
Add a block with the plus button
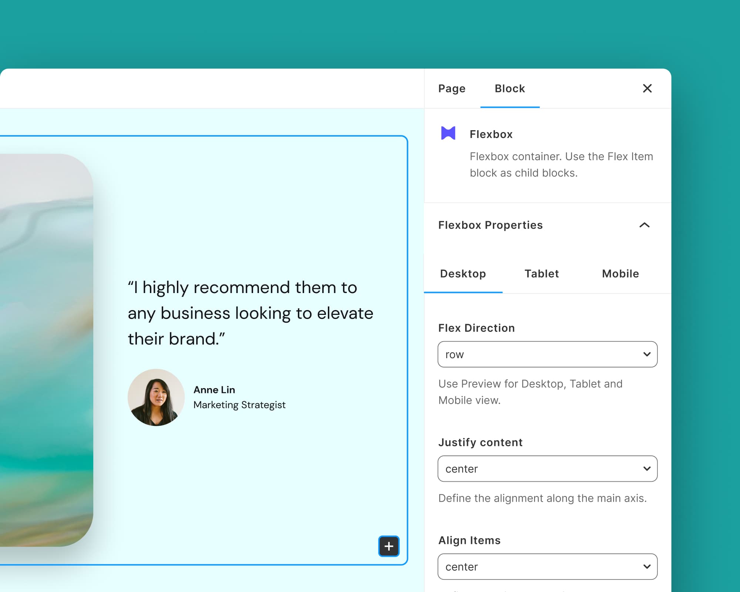(x=389, y=546)
